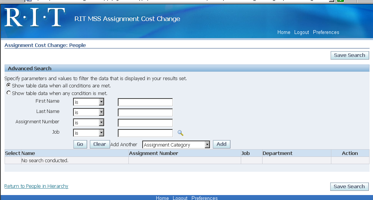Open Home in top navigation
This screenshot has width=373, height=200.
[x=284, y=32]
